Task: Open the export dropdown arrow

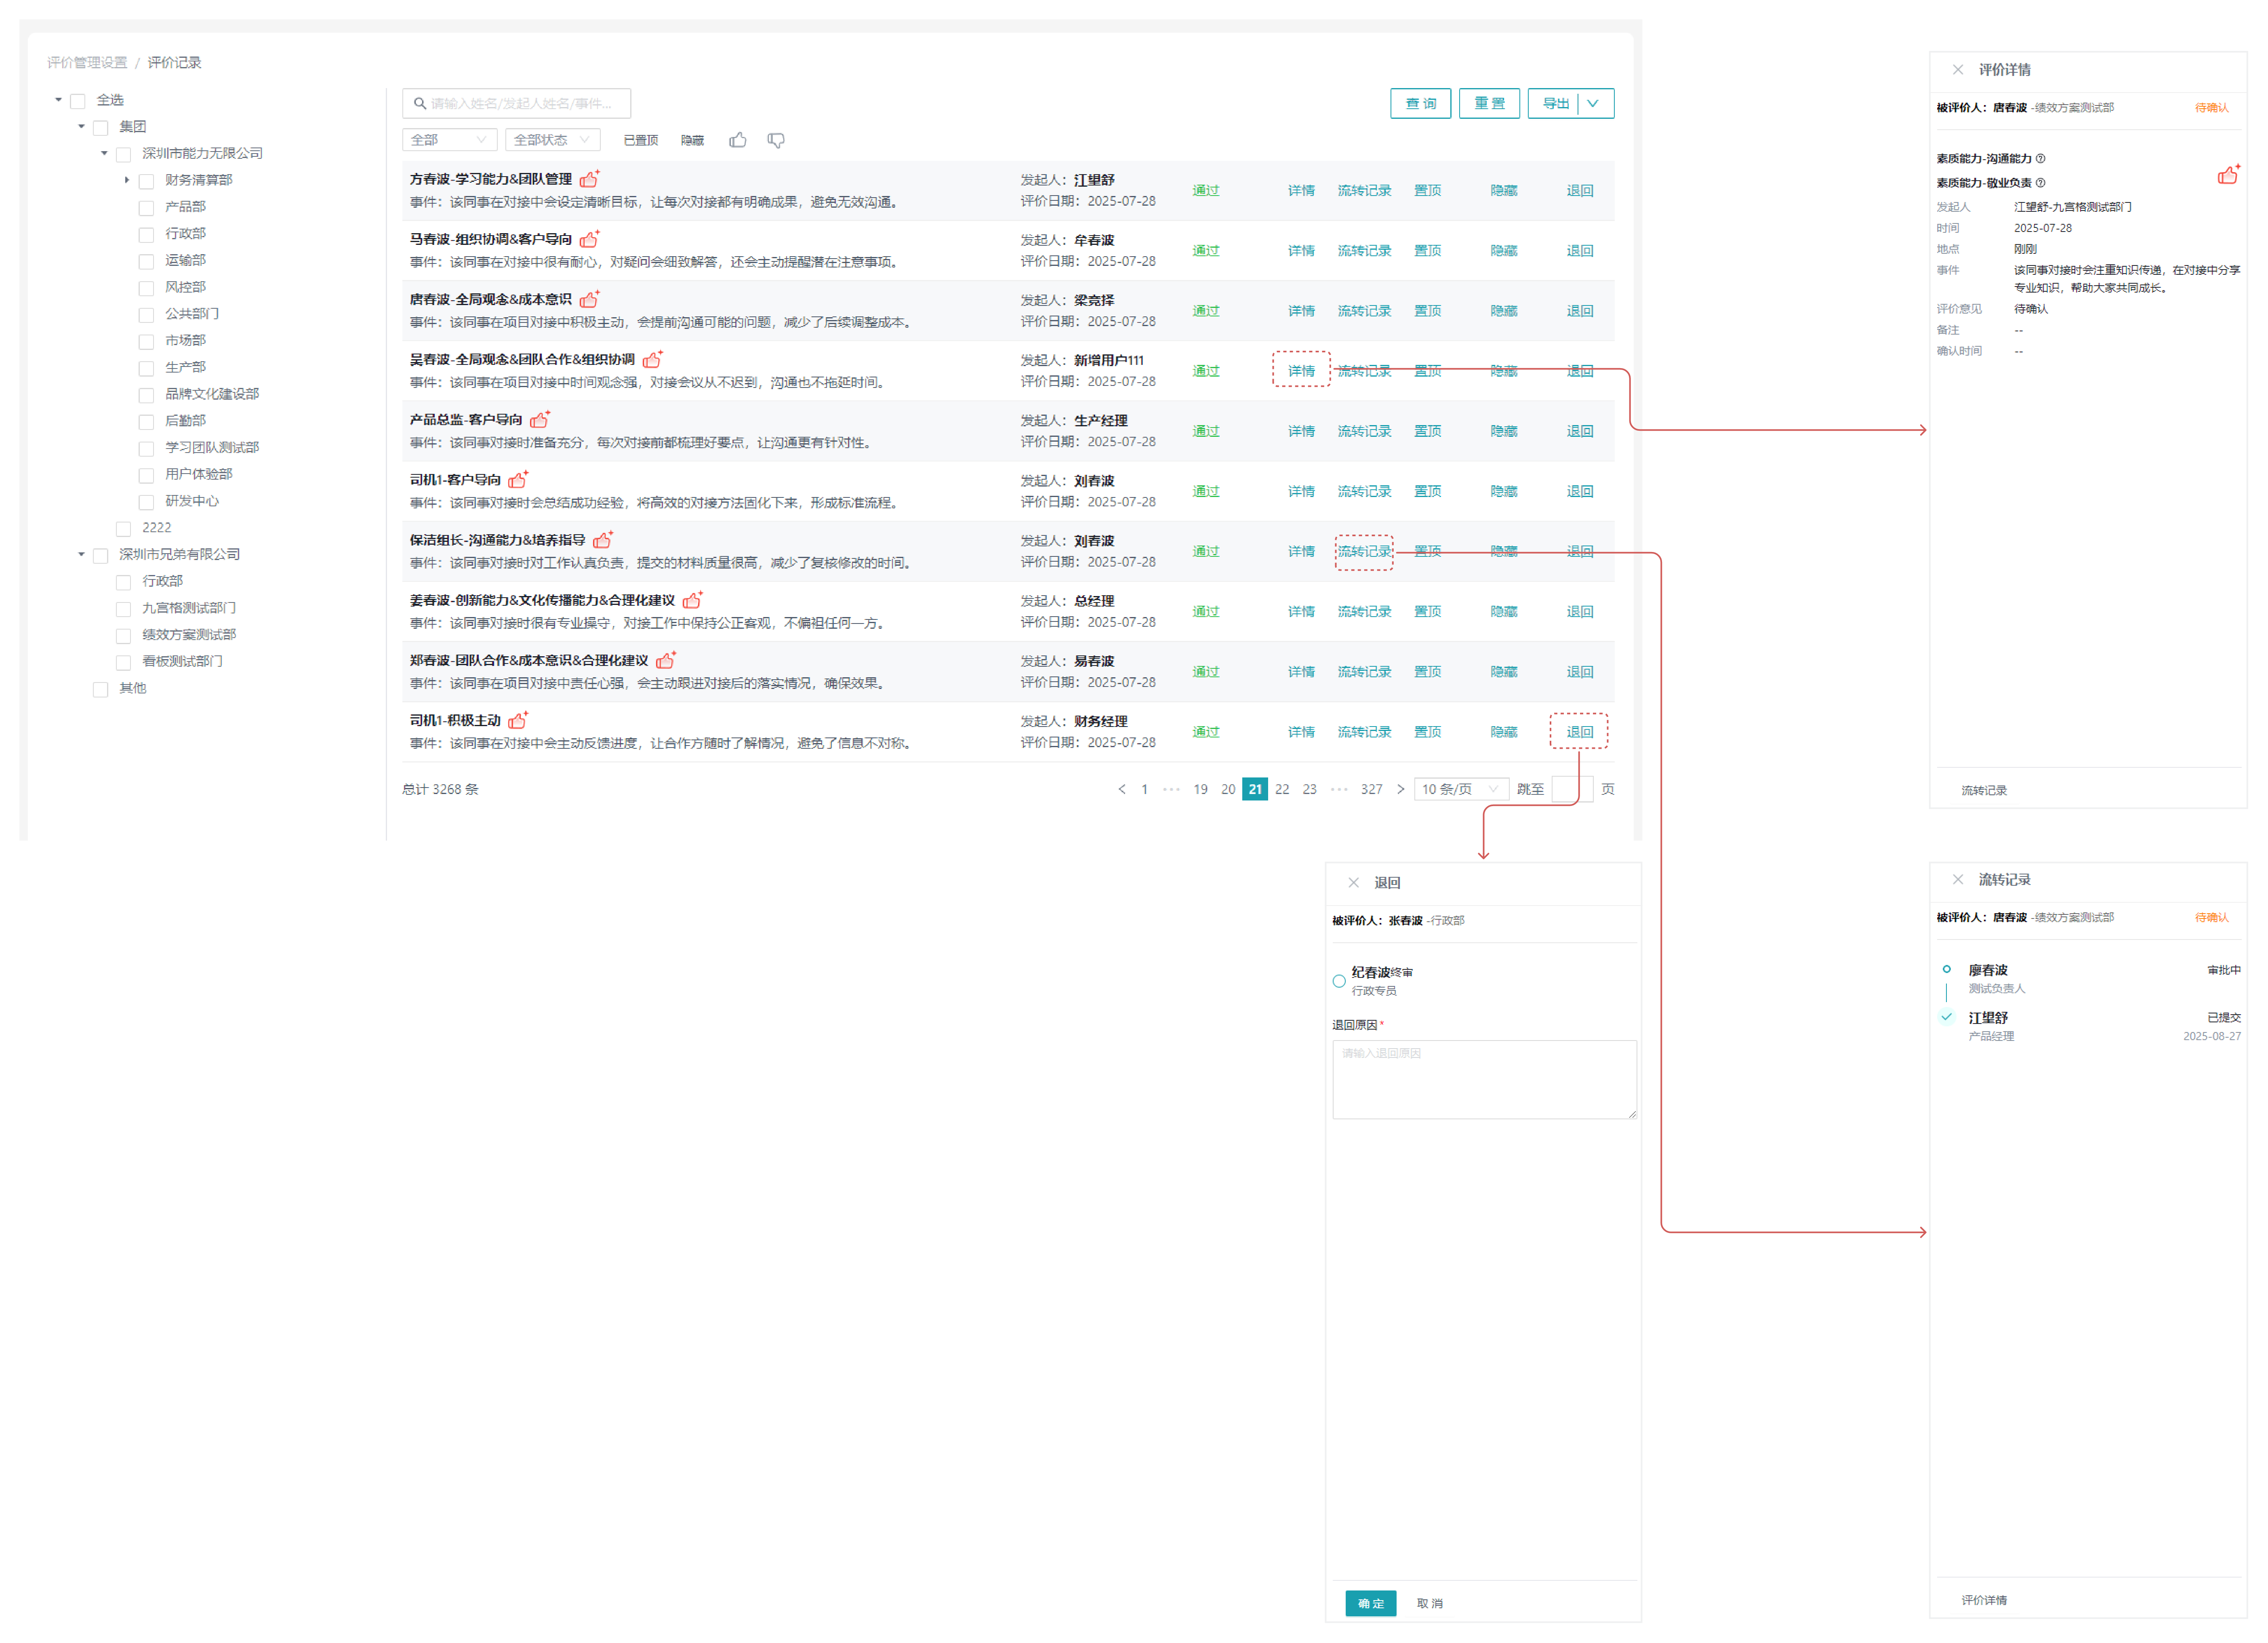Action: coord(1593,103)
